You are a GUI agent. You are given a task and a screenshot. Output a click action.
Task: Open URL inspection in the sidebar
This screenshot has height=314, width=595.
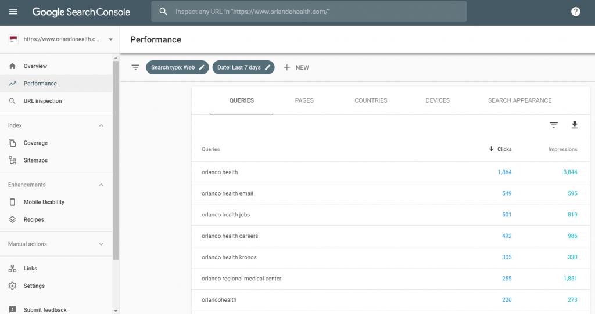[x=56, y=101]
